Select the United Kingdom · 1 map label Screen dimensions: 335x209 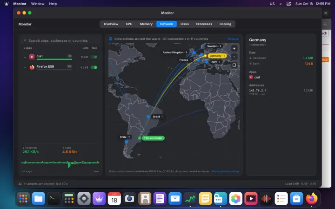click(175, 52)
